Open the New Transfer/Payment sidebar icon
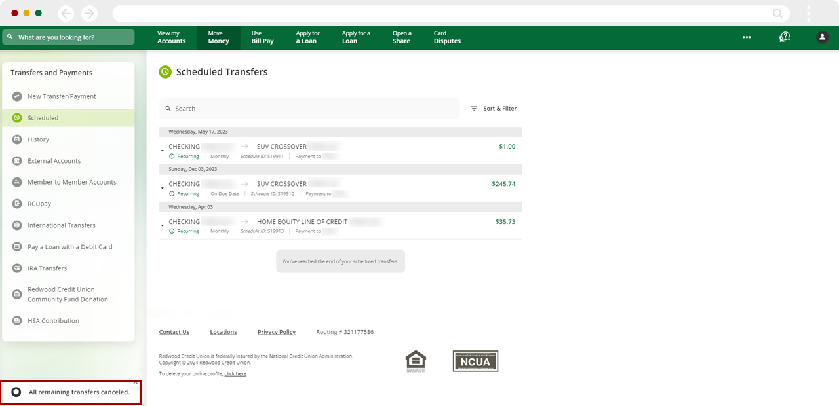 [x=16, y=96]
